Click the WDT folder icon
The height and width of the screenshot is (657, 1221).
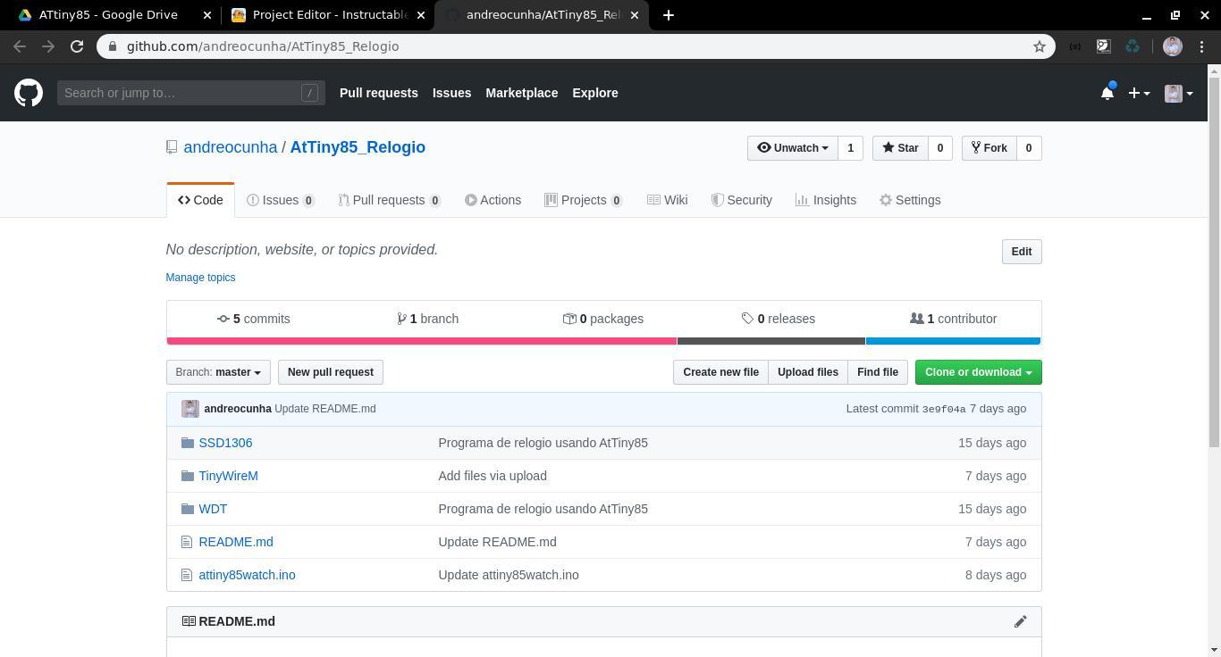tap(187, 509)
